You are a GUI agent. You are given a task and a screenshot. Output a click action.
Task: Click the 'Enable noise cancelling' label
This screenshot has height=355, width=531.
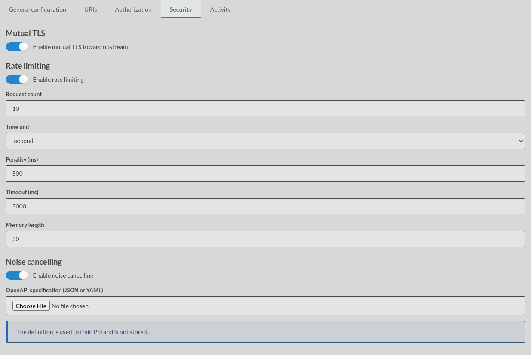(63, 275)
